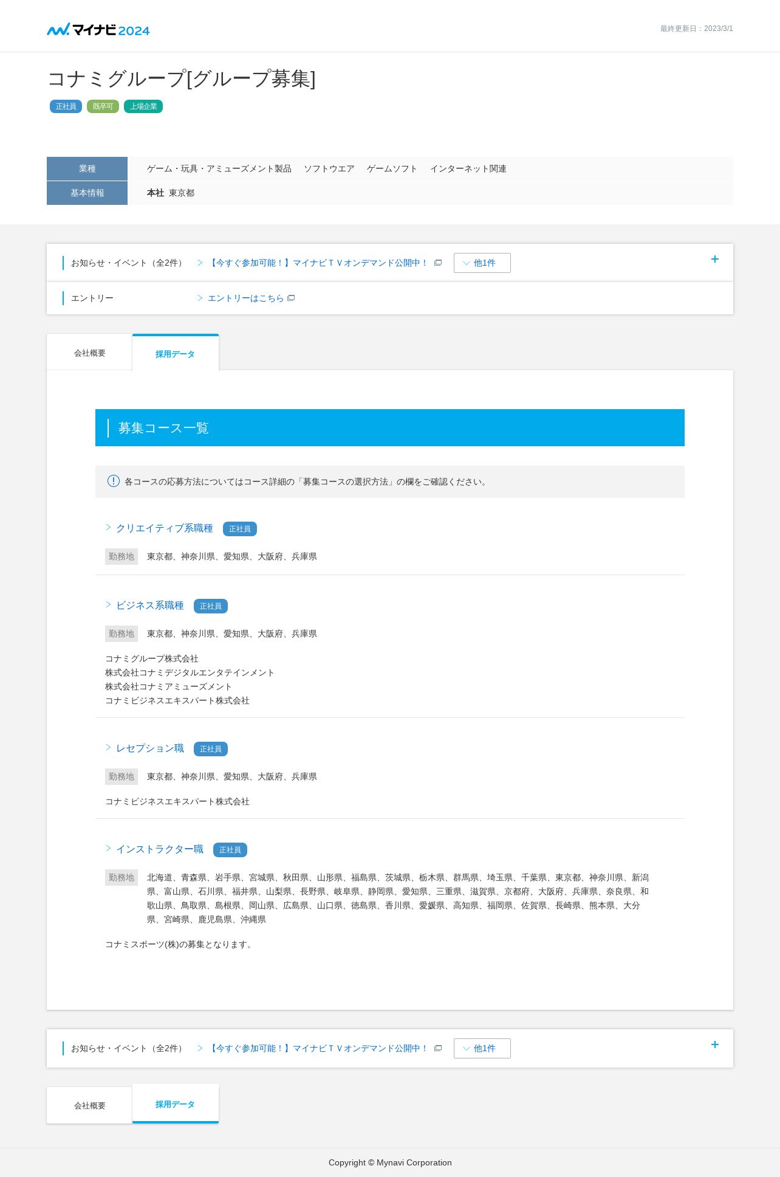Click 正社員 badge beside クリエイティブ系職種
This screenshot has height=1177, width=780.
(x=240, y=529)
